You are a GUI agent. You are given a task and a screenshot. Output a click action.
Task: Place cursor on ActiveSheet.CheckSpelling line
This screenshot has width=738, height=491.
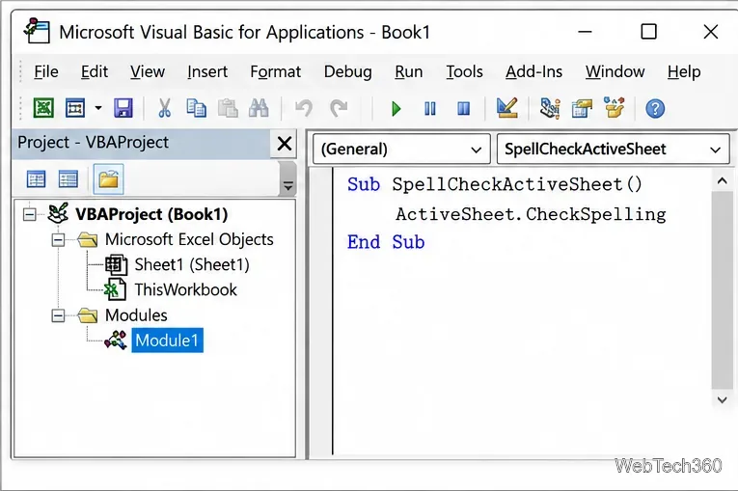tap(531, 214)
